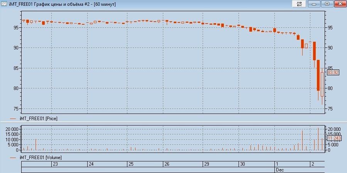
Task: Maximize the chart window
Action: 327,4
